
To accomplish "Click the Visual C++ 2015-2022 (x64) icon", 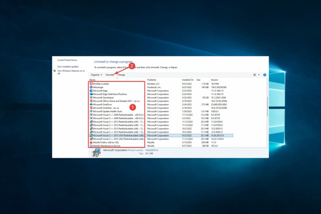I will point(91,139).
